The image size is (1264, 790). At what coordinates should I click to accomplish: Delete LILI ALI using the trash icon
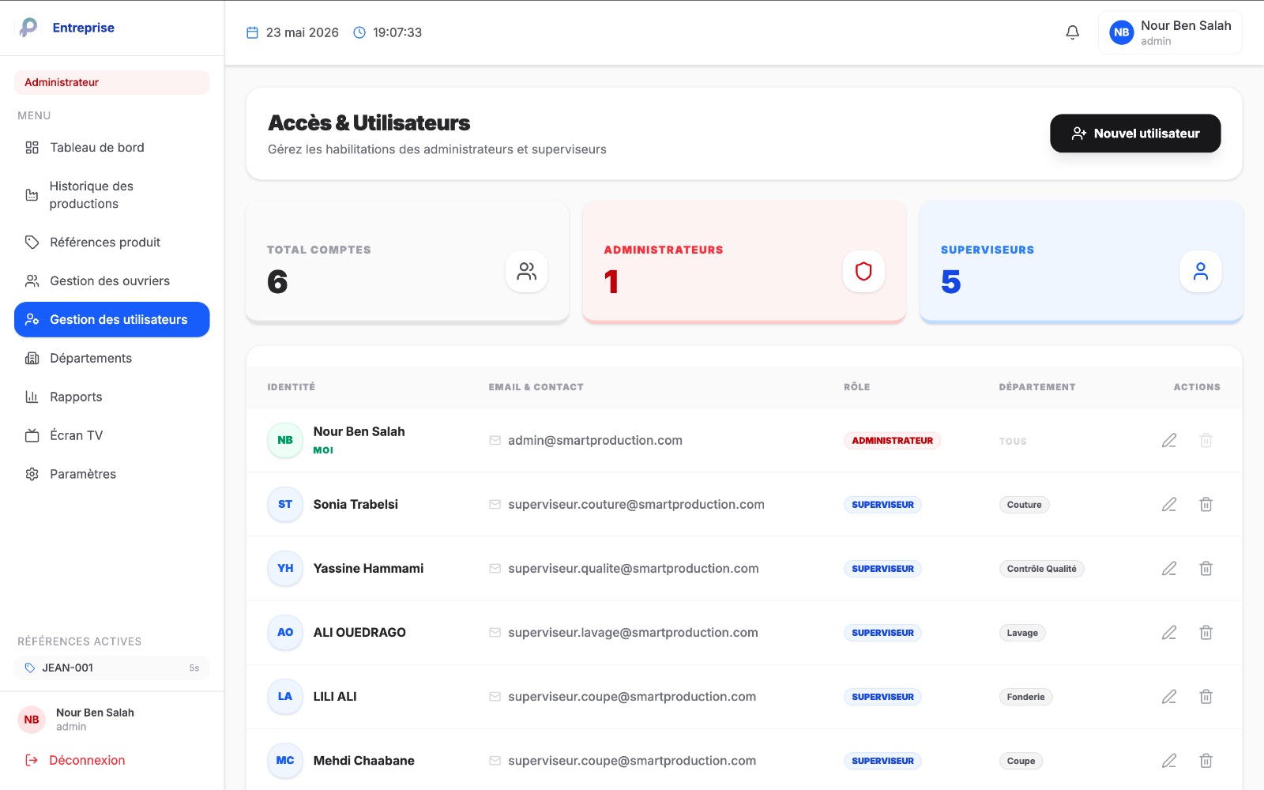pyautogui.click(x=1206, y=696)
